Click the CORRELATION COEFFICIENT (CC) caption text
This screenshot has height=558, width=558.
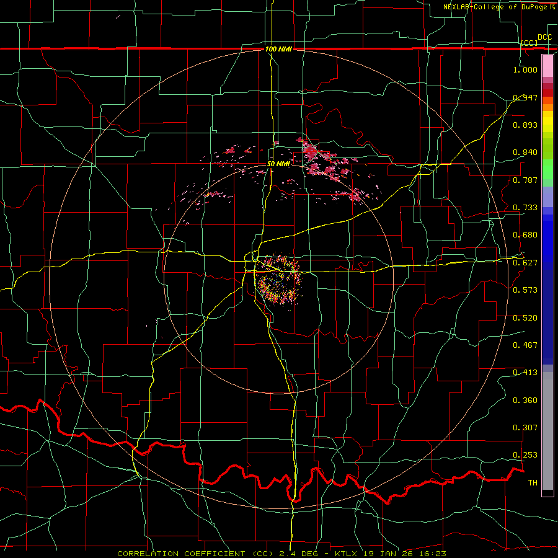coord(195,554)
